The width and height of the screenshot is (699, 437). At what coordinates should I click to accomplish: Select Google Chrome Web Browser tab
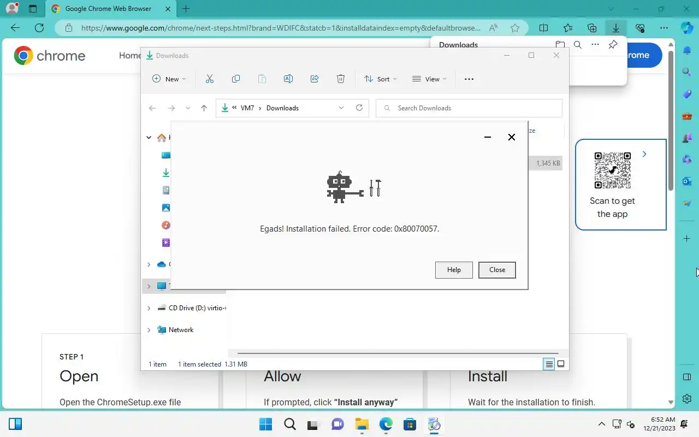point(111,9)
